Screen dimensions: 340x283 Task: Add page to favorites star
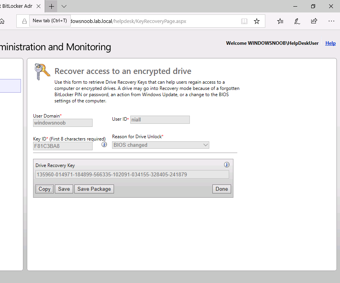coord(257,21)
